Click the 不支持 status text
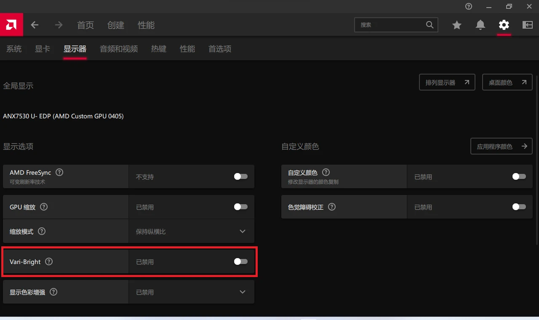The width and height of the screenshot is (539, 320). pos(145,177)
